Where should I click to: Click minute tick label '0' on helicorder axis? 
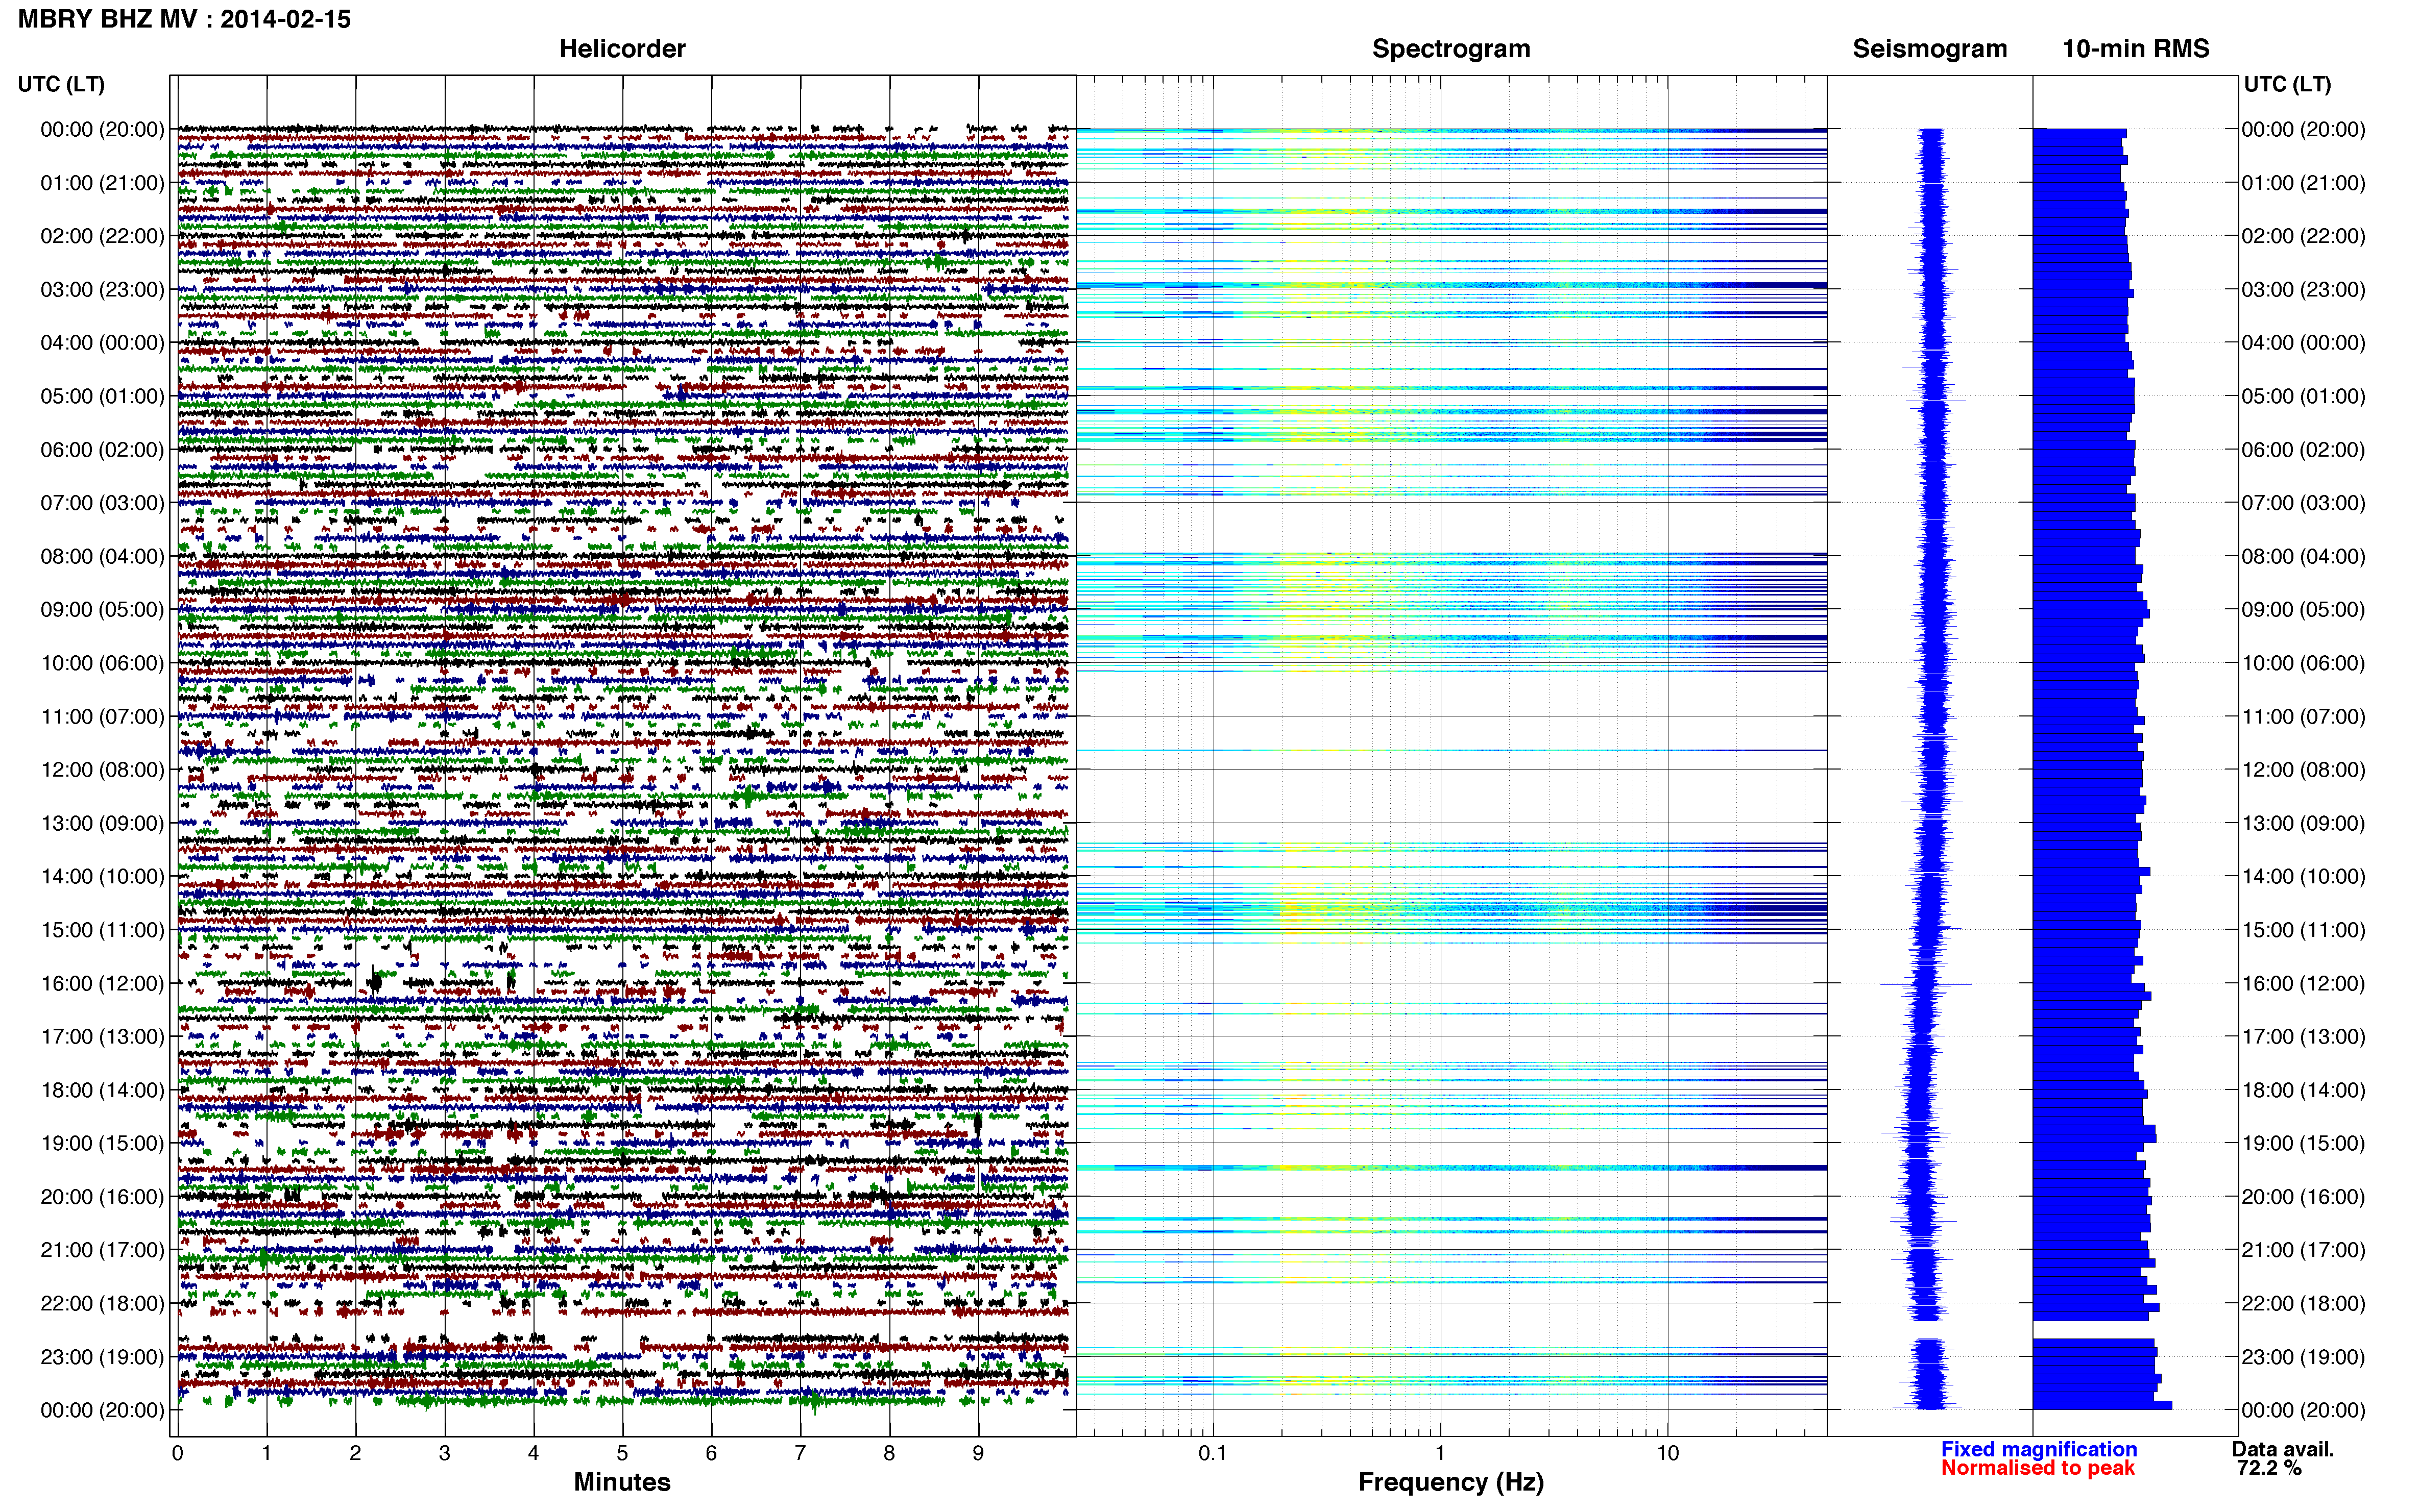[177, 1453]
